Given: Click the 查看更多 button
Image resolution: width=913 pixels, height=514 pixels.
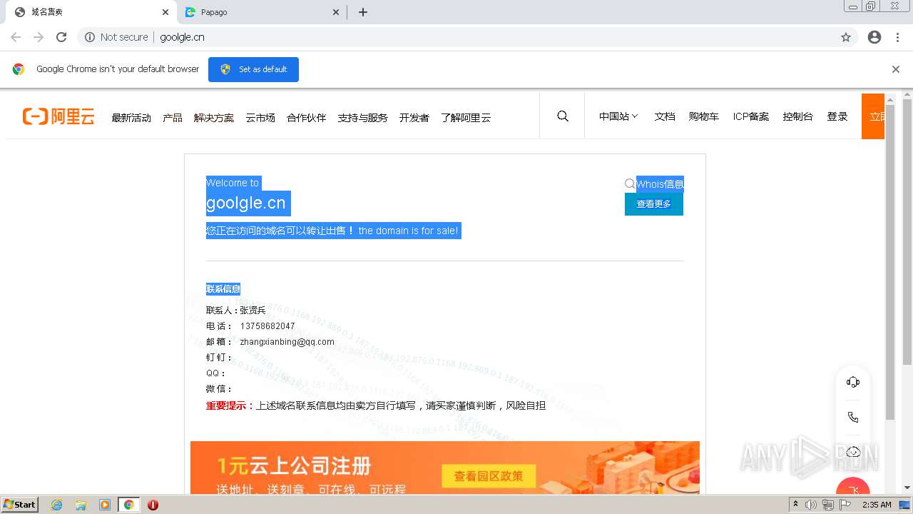Looking at the screenshot, I should coord(654,204).
